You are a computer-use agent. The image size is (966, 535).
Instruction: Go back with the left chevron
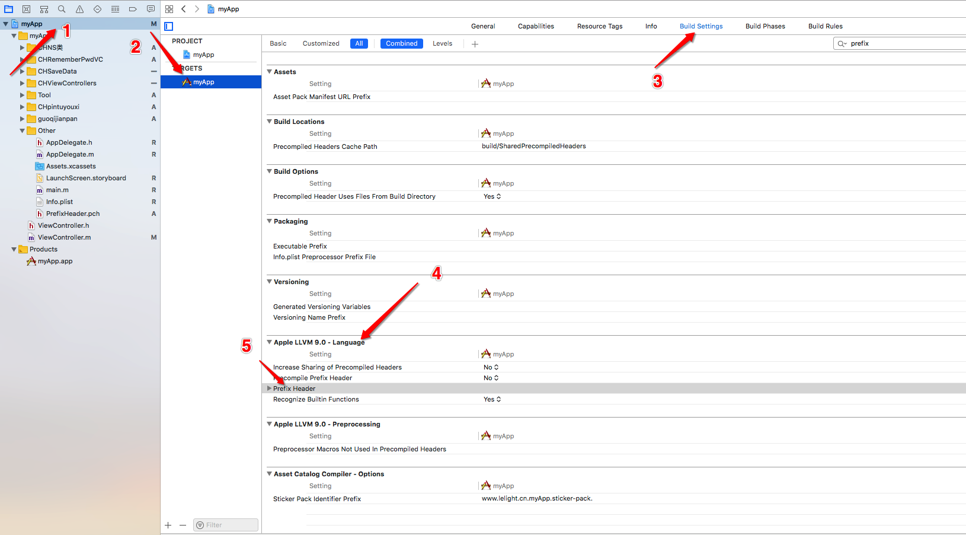(x=184, y=9)
